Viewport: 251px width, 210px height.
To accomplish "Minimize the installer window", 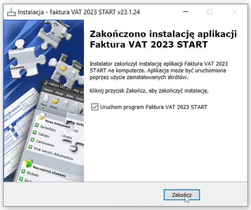I will [186, 11].
